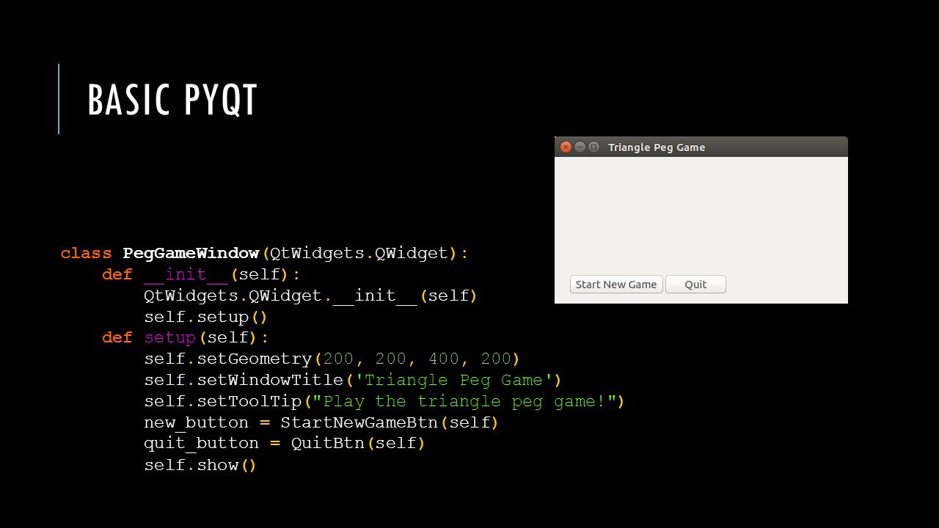Click the 'new_button = StartNewGameBtn(self)' line
The width and height of the screenshot is (939, 528).
[x=321, y=423]
